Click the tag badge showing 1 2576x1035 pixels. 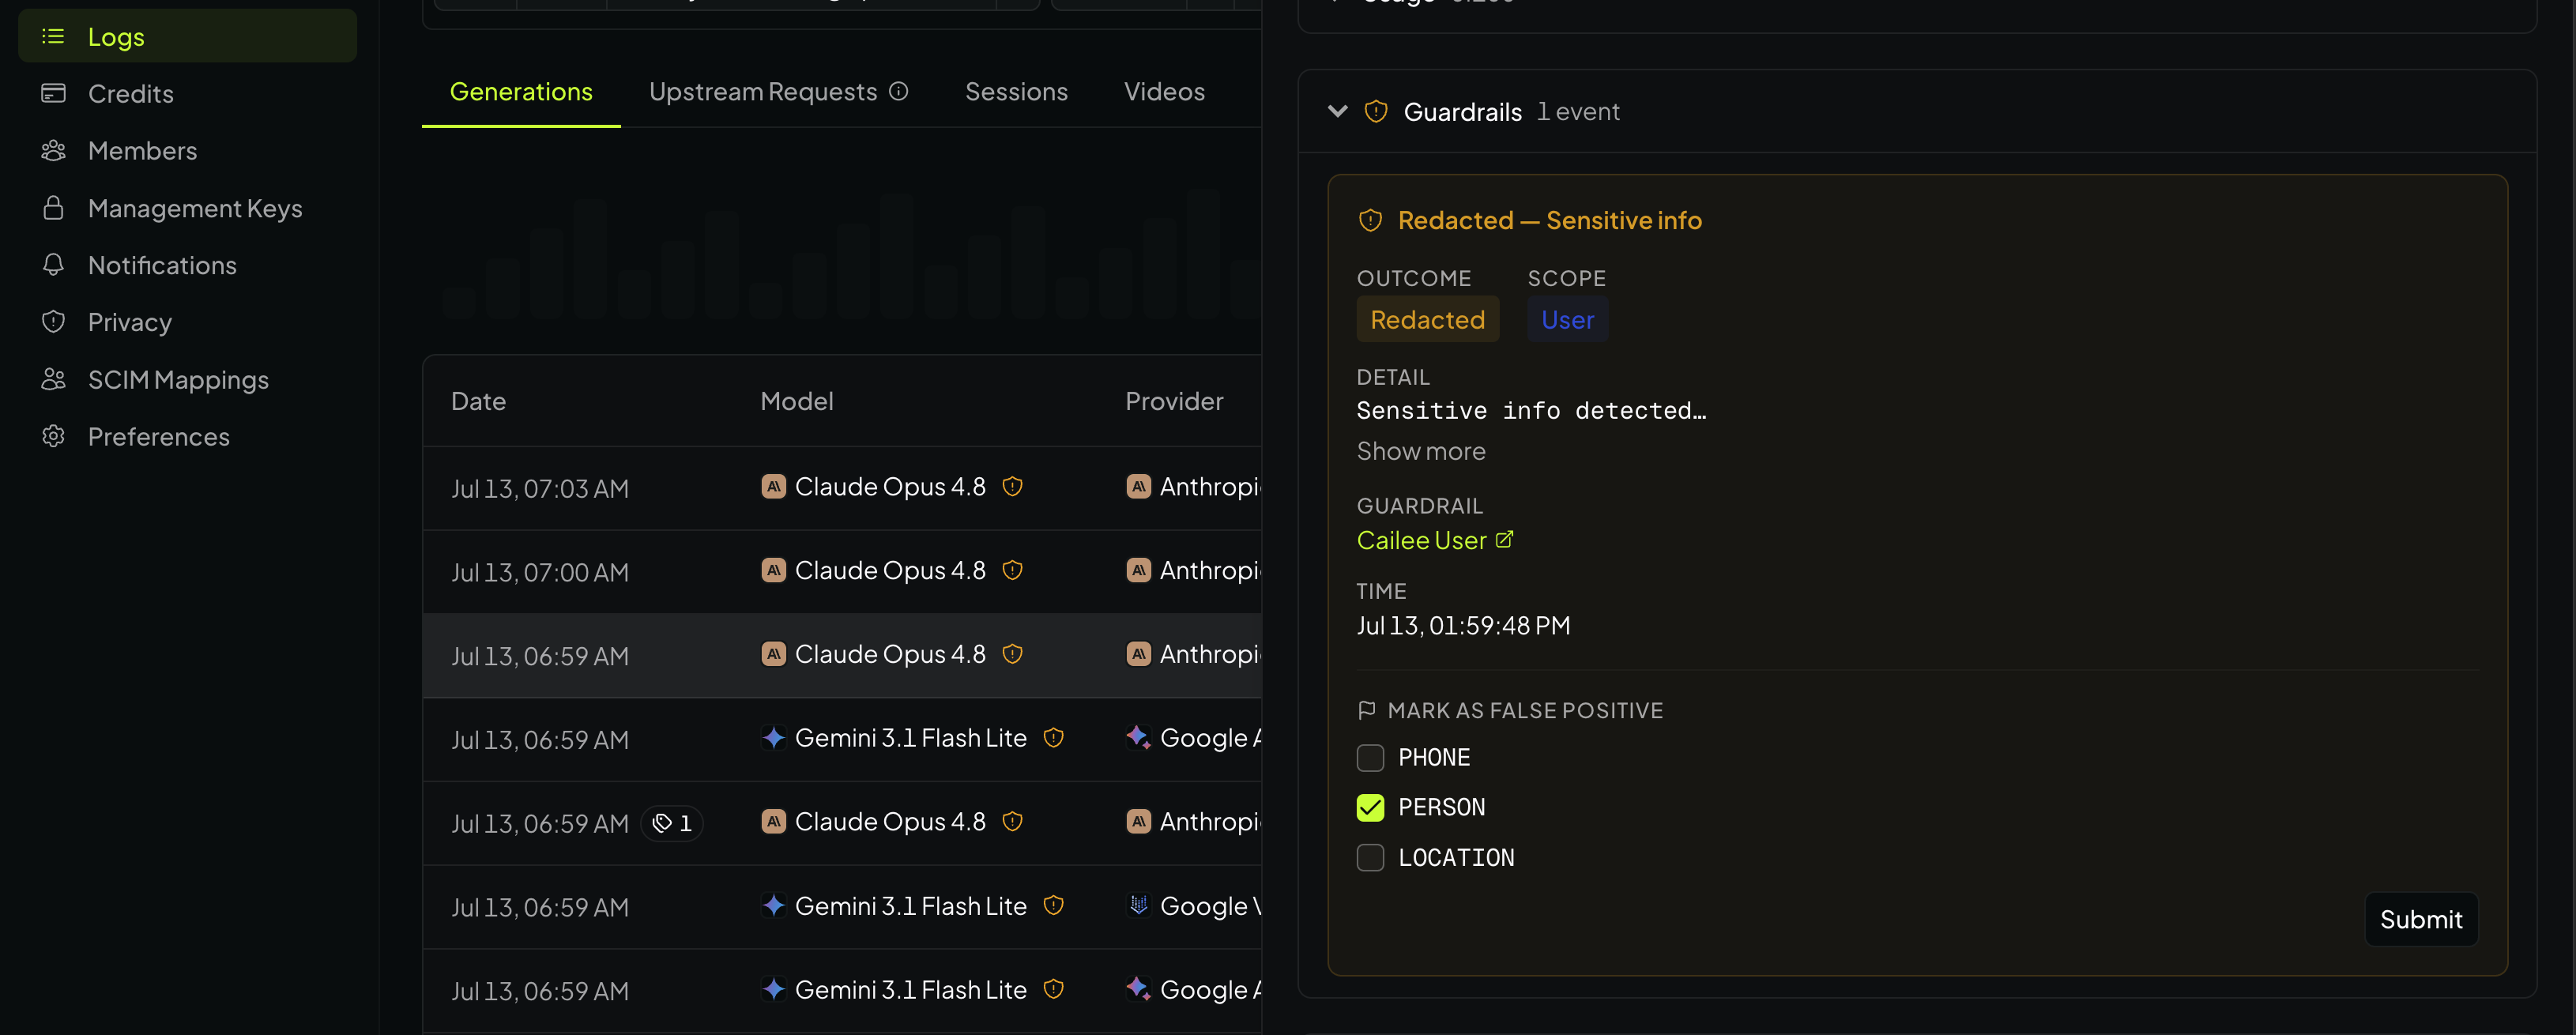coord(672,824)
